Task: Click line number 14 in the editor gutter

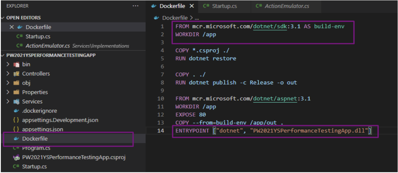Action: click(x=161, y=131)
